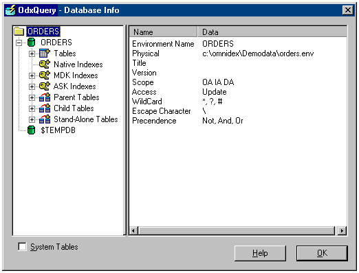This screenshot has width=359, height=273.
Task: Click the Tables grid icon
Action: tap(45, 54)
